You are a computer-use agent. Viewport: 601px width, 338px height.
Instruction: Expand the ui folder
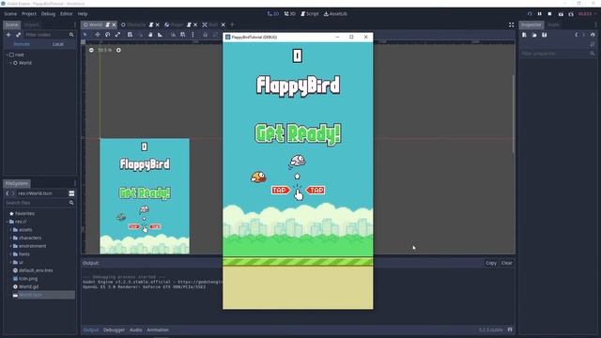pos(10,262)
